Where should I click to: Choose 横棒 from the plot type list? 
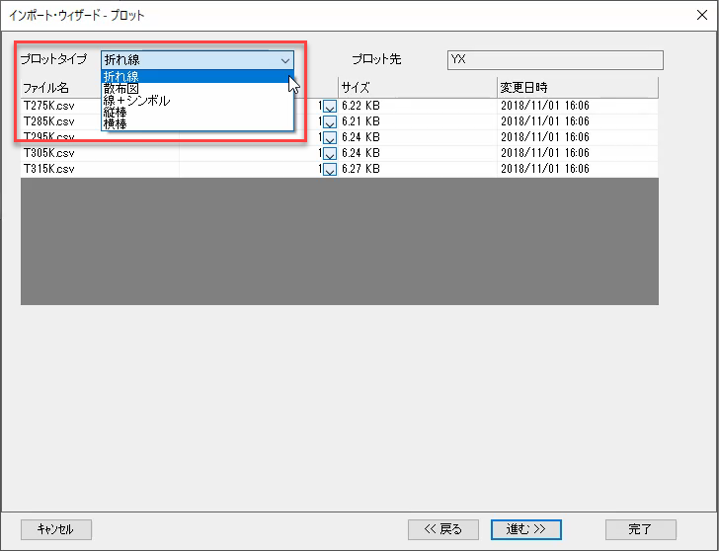(x=197, y=123)
